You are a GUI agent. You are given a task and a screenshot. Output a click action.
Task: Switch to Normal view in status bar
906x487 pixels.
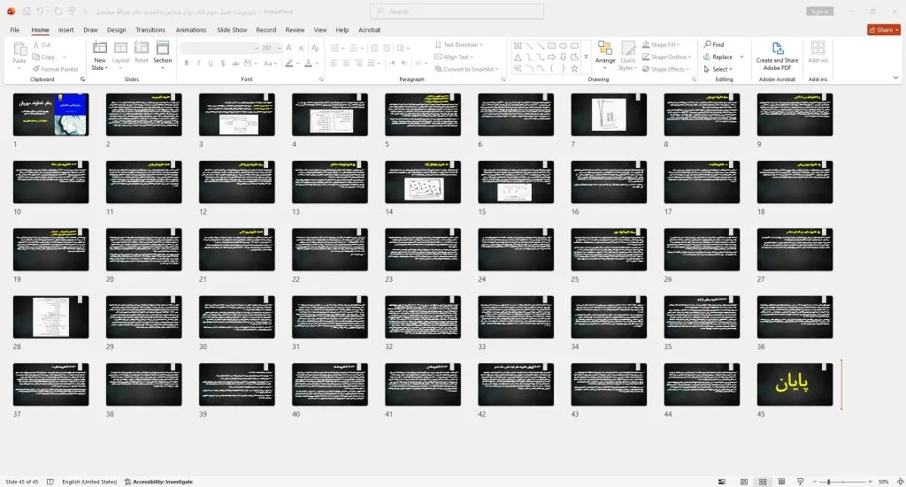tap(743, 482)
